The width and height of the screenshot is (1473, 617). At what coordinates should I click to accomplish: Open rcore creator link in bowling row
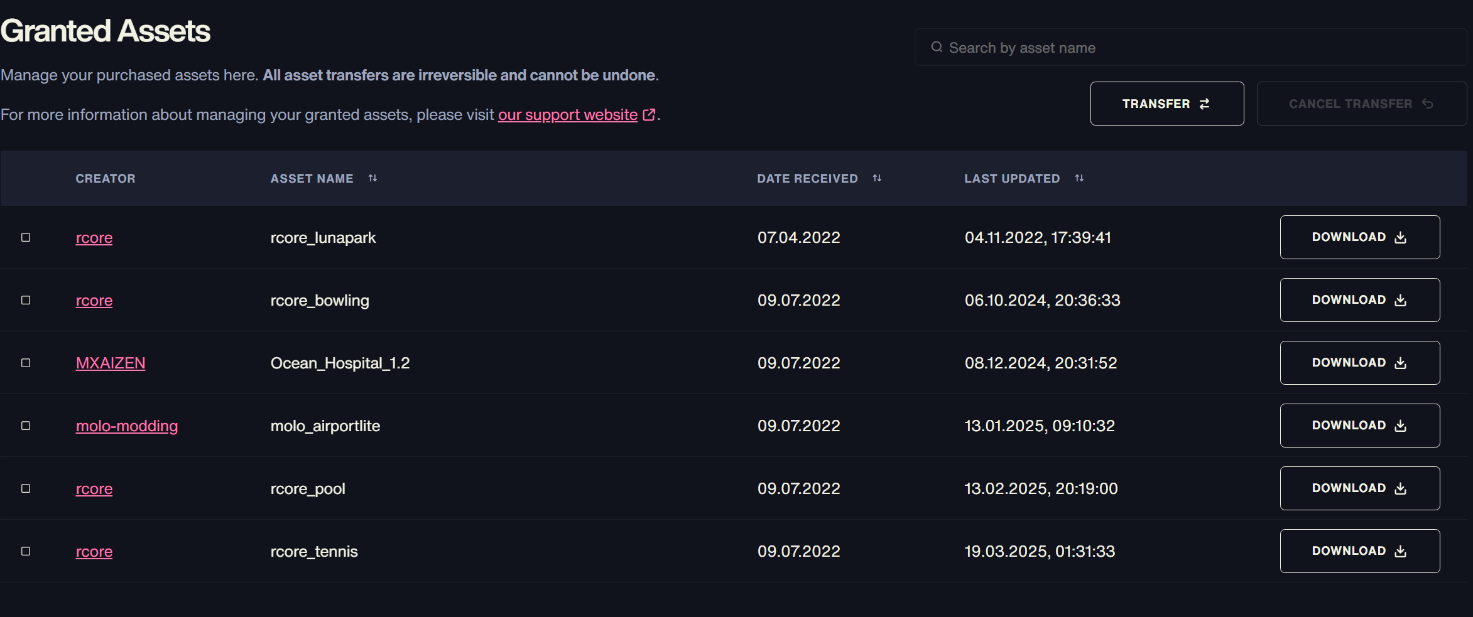tap(94, 301)
